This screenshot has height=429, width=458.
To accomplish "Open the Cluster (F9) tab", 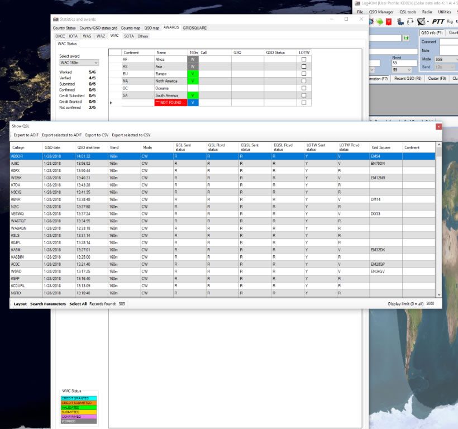I will pos(437,79).
